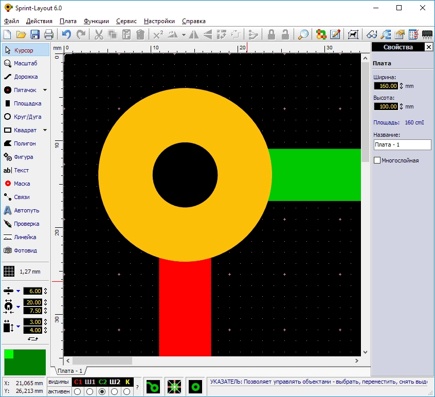Select the Круг/Дуга circle tool
Image resolution: width=435 pixels, height=397 pixels.
[x=26, y=117]
